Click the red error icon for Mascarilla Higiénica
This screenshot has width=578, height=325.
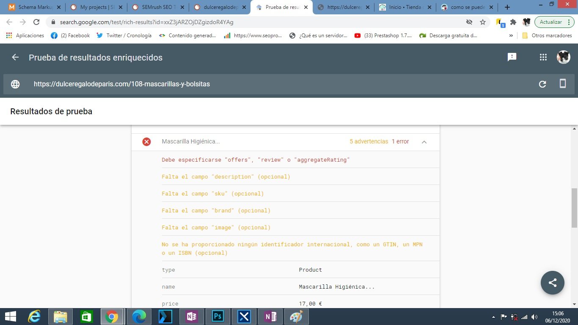146,142
